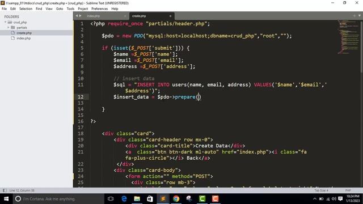
Task: Switch to Sublime Text taskbar icon
Action: 163,199
